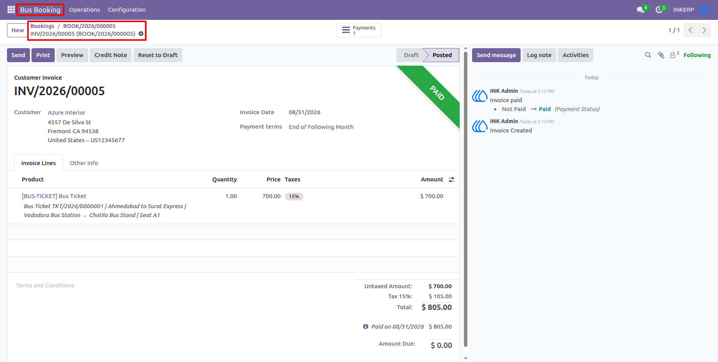The width and height of the screenshot is (718, 362).
Task: Toggle the Following status button
Action: click(697, 55)
